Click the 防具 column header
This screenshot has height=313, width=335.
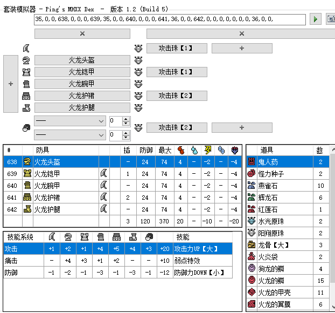pyautogui.click(x=66, y=150)
